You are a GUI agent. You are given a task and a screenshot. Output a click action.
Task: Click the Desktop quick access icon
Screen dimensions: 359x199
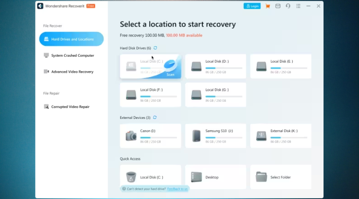(x=196, y=177)
